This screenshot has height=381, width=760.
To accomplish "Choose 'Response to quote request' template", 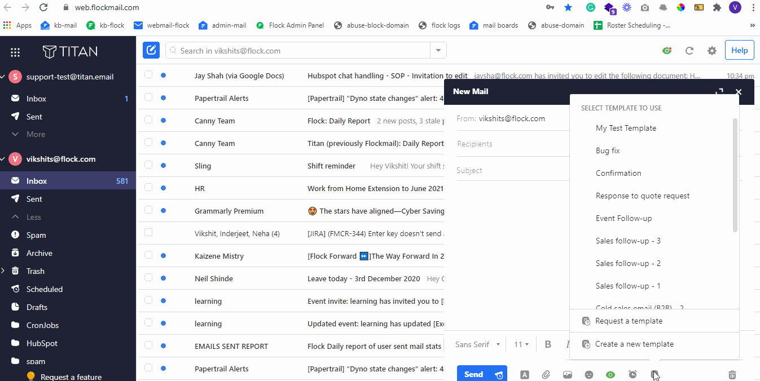I will point(643,196).
